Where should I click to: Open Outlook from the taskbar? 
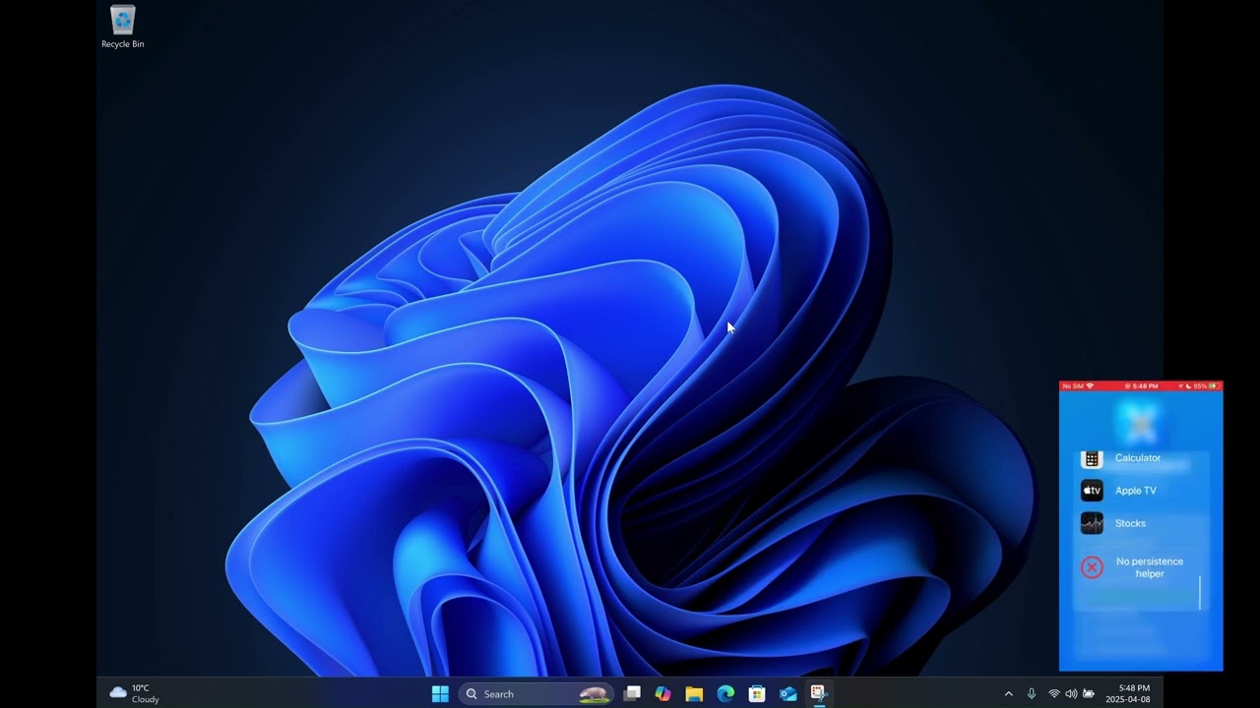pyautogui.click(x=788, y=693)
